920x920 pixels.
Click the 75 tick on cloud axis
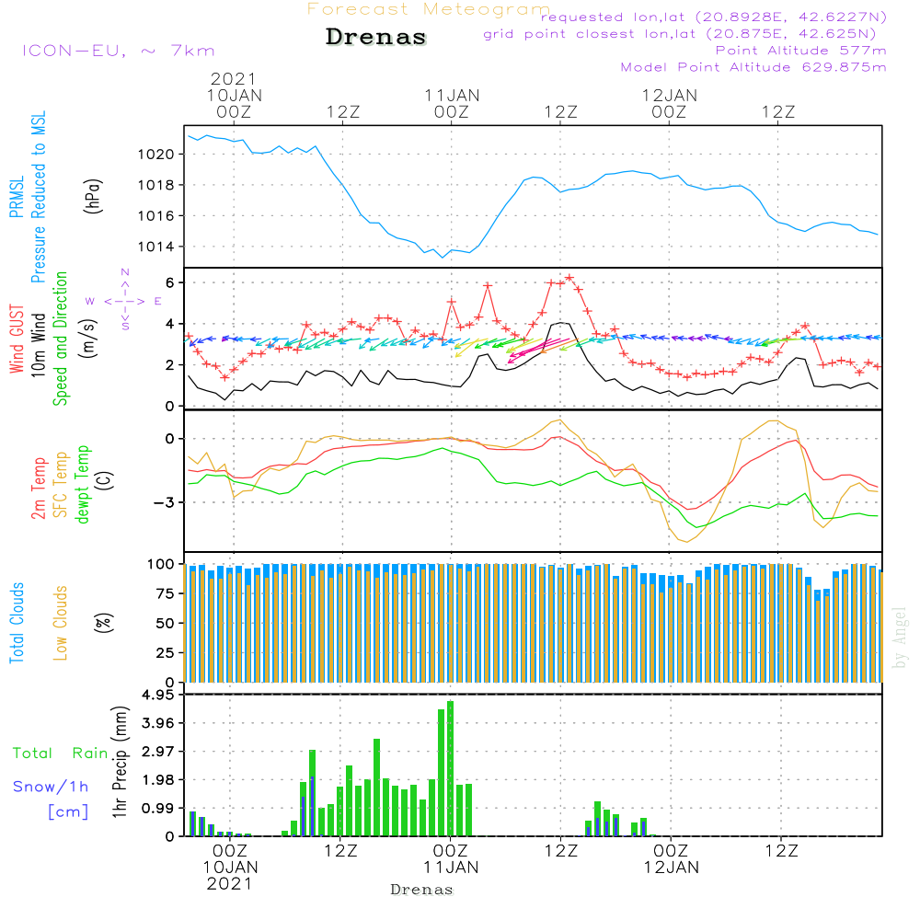click(166, 593)
